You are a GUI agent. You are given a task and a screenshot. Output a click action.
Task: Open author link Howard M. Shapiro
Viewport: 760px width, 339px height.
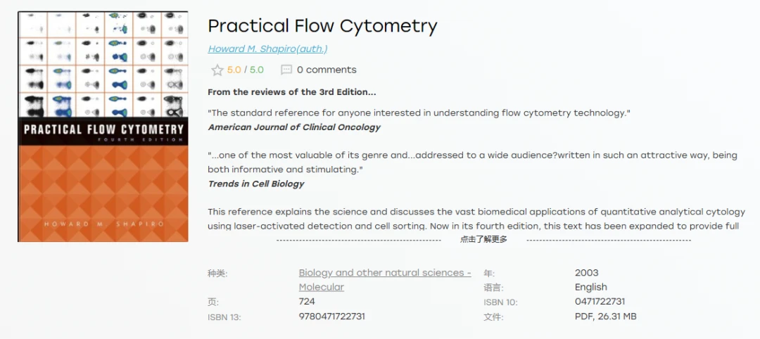click(x=267, y=49)
